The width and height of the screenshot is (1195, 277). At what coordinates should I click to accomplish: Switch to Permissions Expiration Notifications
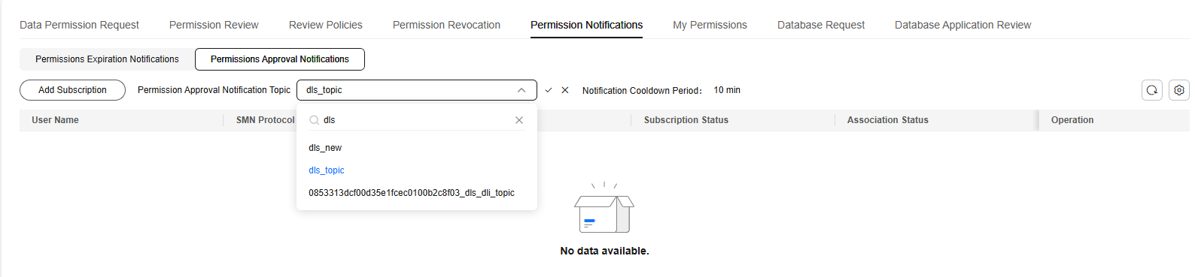pos(107,59)
